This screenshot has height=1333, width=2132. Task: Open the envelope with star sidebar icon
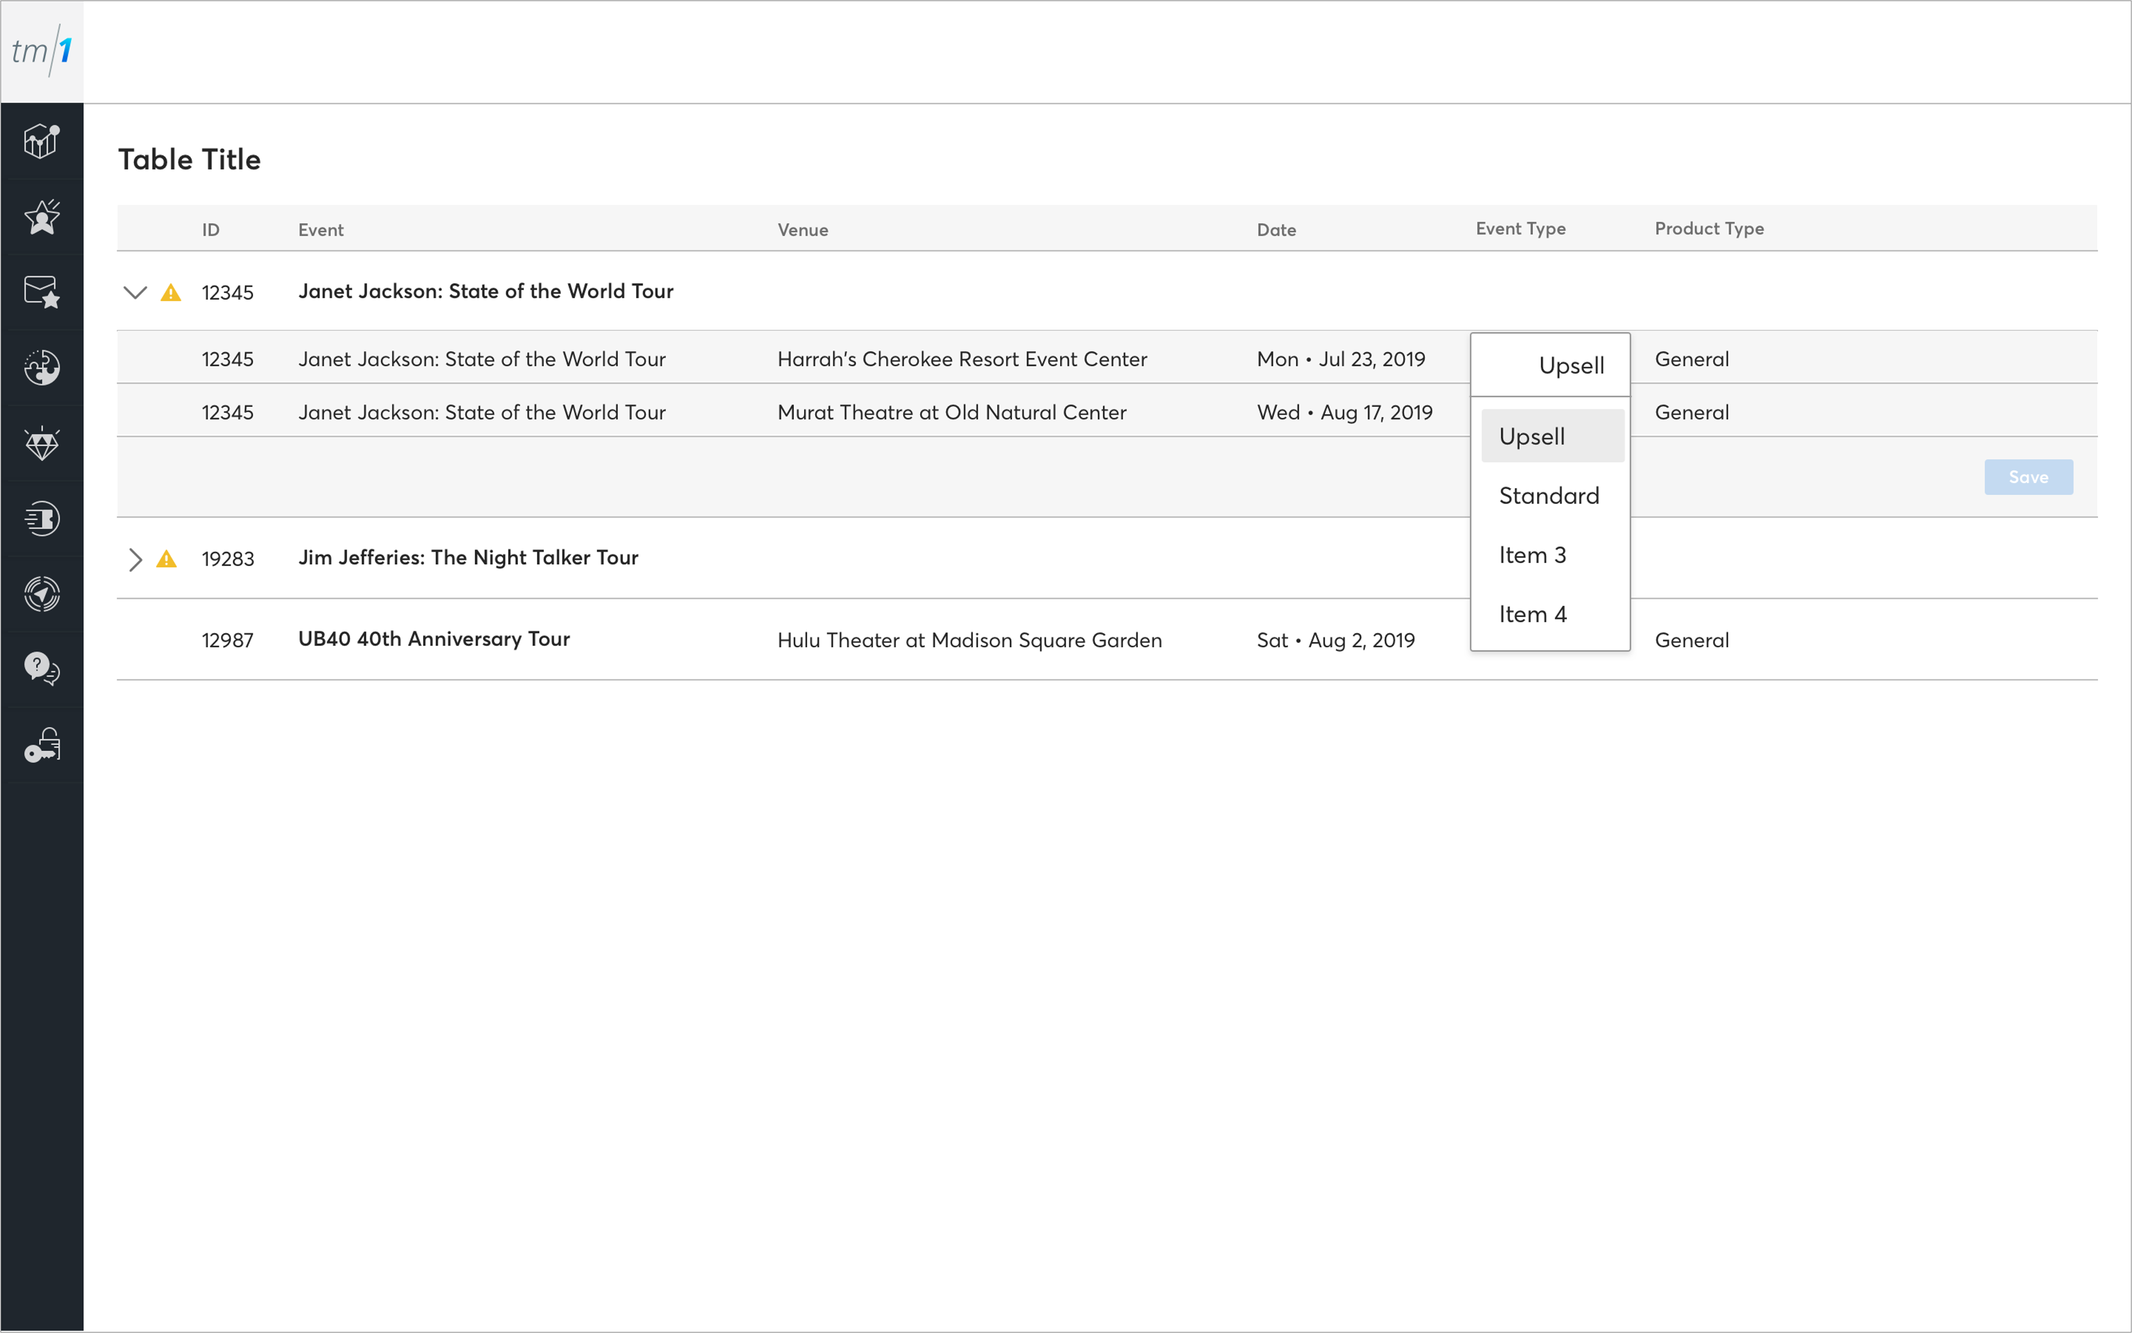tap(42, 292)
